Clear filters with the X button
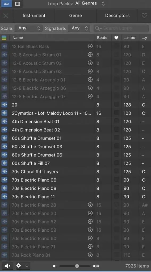The height and width of the screenshot is (272, 151). click(6, 16)
